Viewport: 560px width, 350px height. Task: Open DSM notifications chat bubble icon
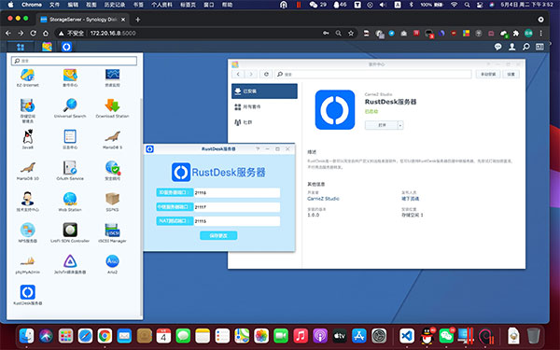(x=497, y=47)
